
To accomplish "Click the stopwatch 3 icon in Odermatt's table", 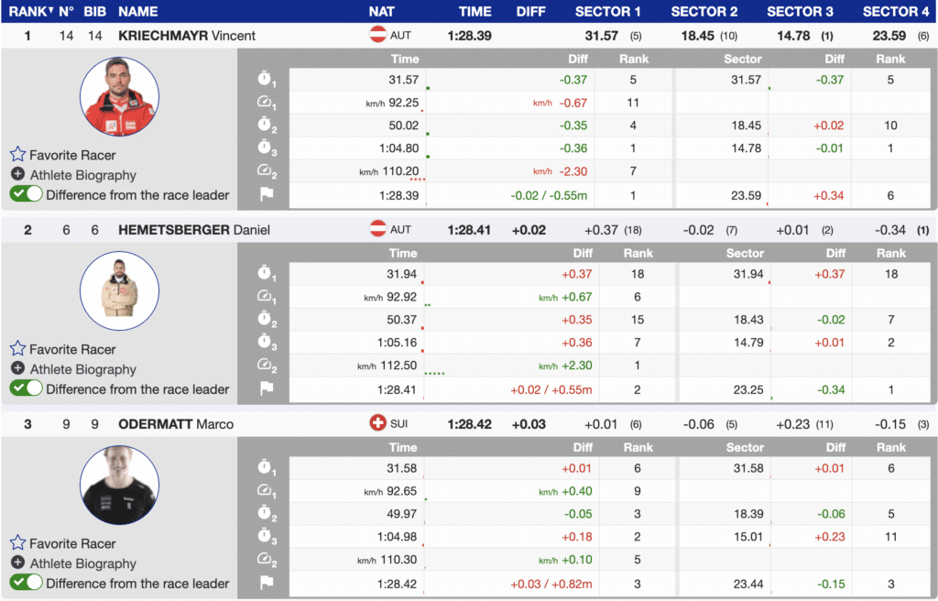I will click(x=266, y=536).
